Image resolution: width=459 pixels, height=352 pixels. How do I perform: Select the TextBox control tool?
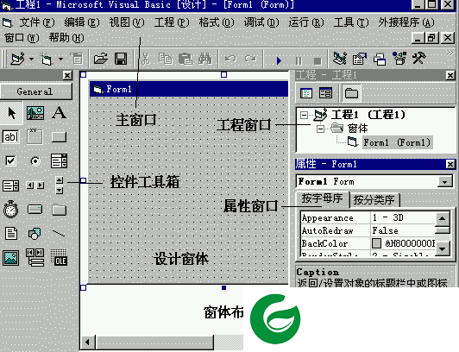(11, 136)
